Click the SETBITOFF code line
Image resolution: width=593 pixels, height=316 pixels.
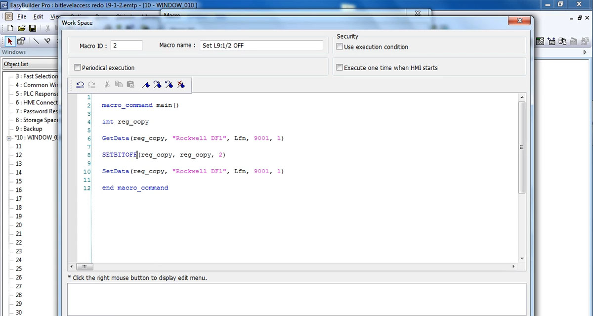pos(164,155)
